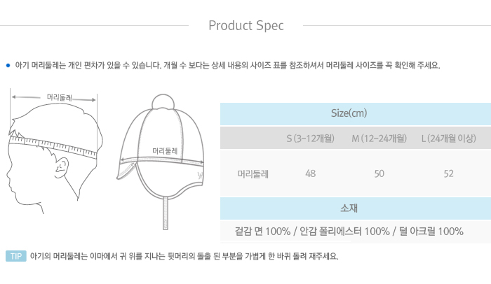This screenshot has width=491, height=284.
Task: Click the 머리둘레 label above baby head
Action: click(x=60, y=97)
